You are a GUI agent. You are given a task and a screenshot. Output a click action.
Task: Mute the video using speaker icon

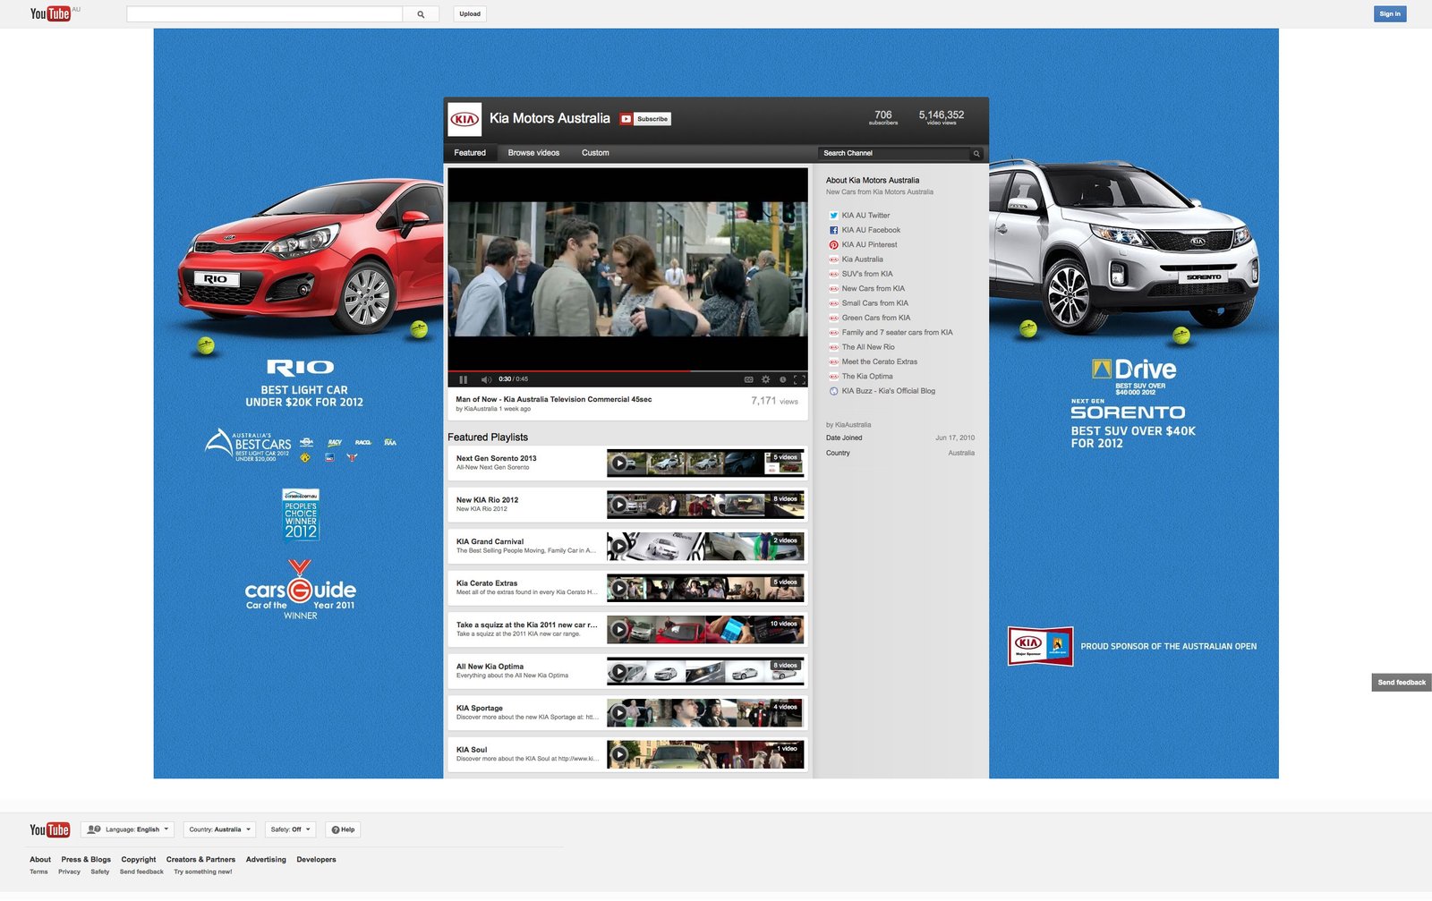pos(486,379)
